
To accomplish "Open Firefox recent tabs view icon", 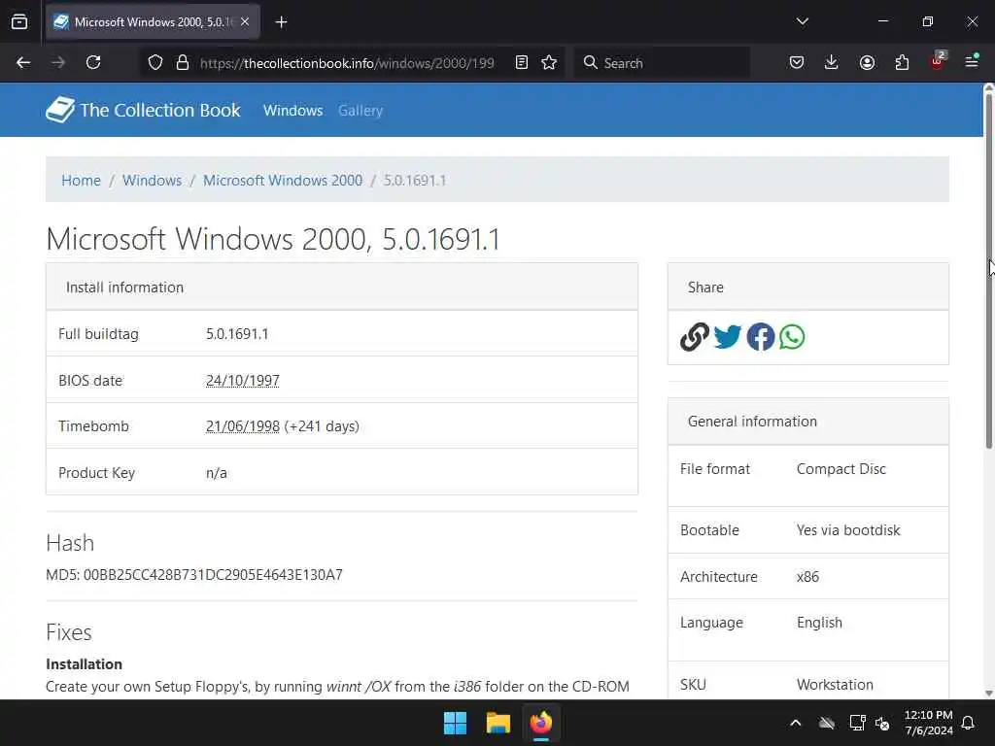I will (x=19, y=22).
